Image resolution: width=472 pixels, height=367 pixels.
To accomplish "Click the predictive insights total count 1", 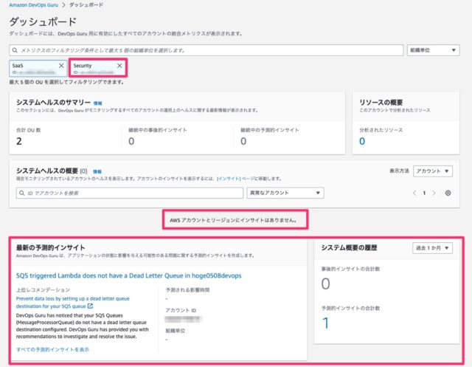I will (325, 323).
